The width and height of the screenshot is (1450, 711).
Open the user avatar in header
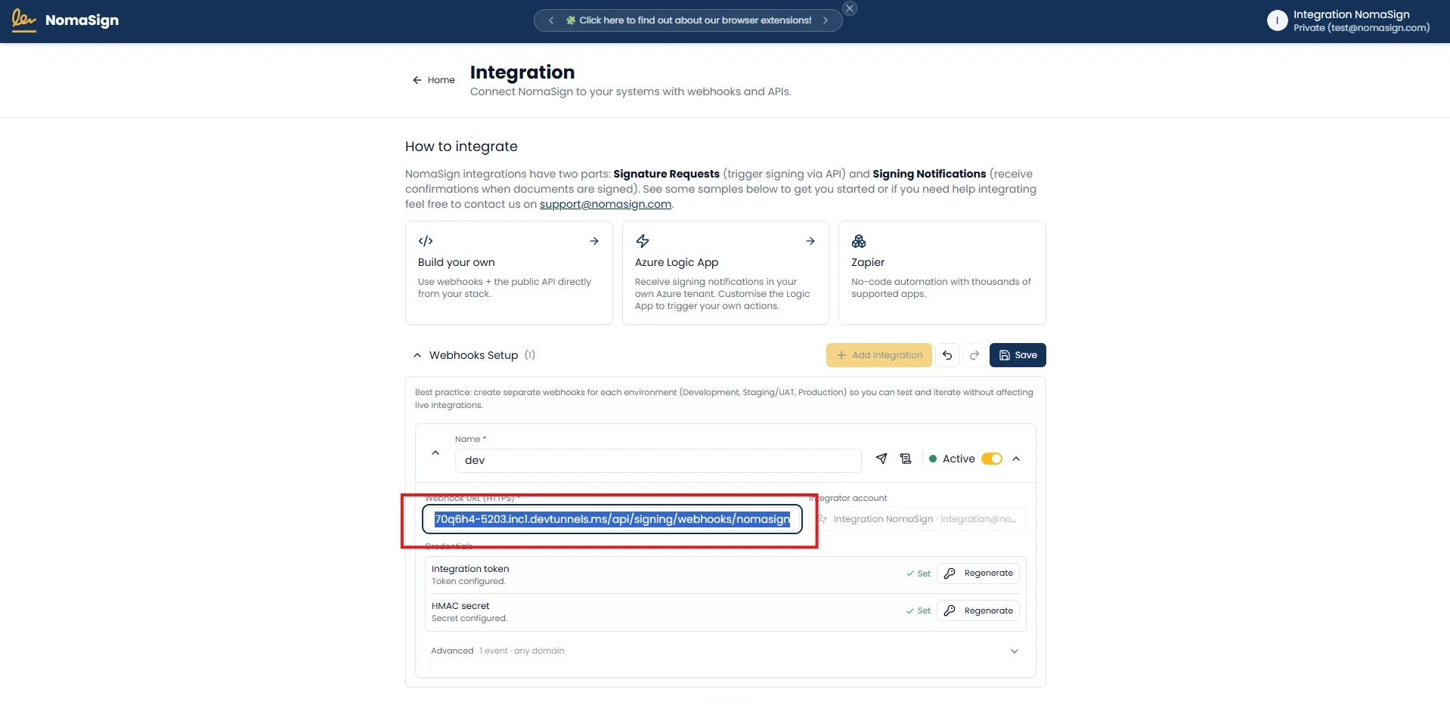tap(1277, 21)
